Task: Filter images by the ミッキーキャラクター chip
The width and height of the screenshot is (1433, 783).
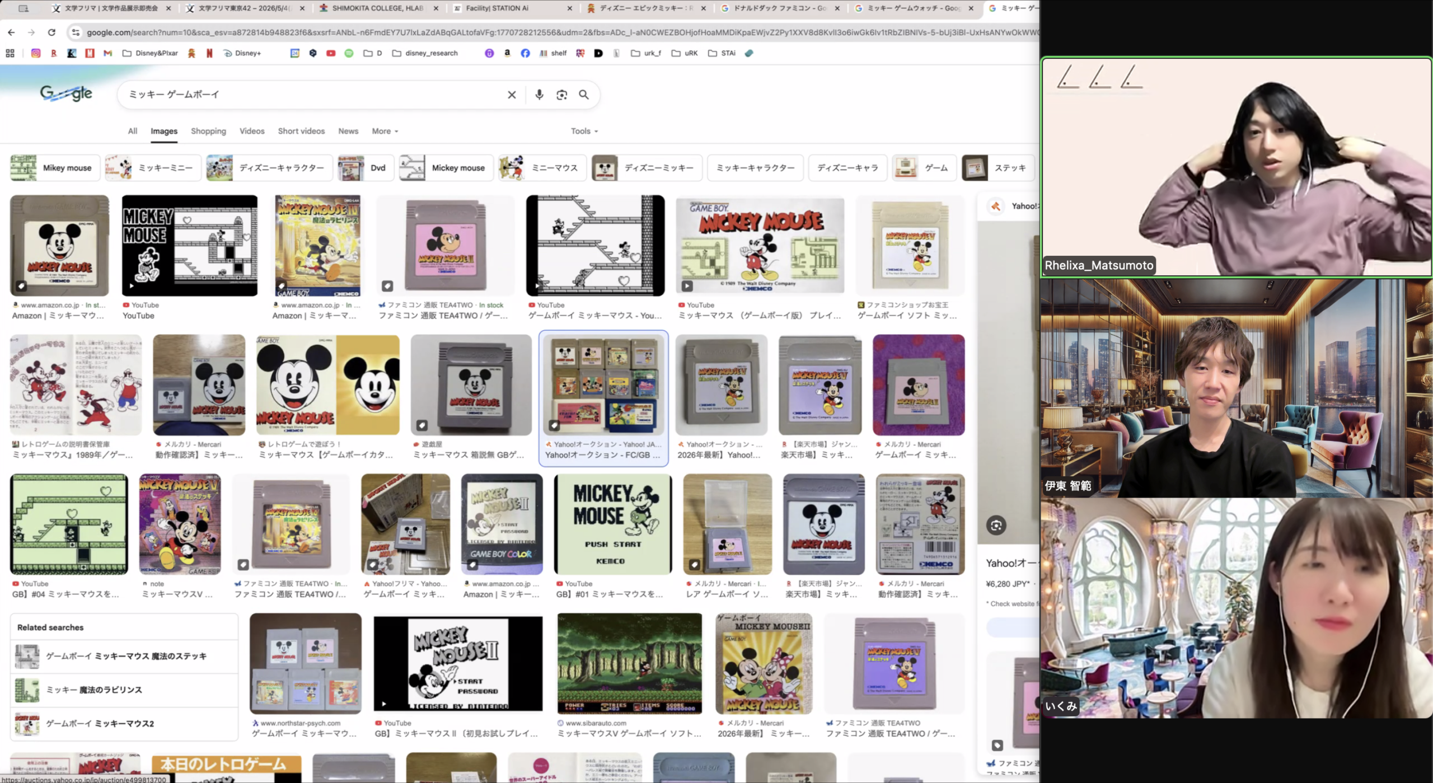Action: [x=756, y=168]
